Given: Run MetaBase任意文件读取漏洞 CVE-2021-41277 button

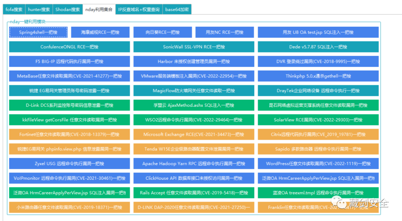Looking at the screenshot, I should point(70,76).
